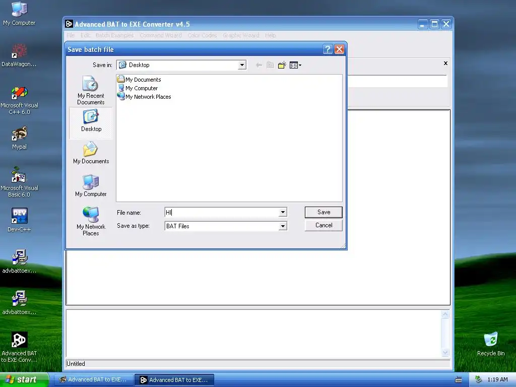
Task: Open the Save as type dropdown
Action: pyautogui.click(x=283, y=226)
